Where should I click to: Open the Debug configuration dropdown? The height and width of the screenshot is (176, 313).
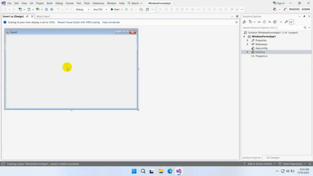(x=82, y=9)
